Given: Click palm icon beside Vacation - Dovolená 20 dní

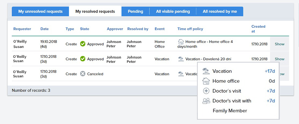Looking at the screenshot, I should click(181, 59).
